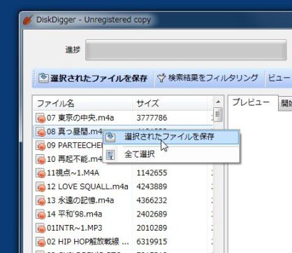Screen dimensions: 292x253
Task: Sort by the サイズ column header
Action: (170, 103)
